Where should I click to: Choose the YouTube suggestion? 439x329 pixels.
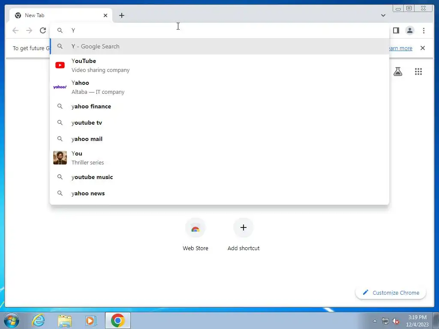coord(219,65)
